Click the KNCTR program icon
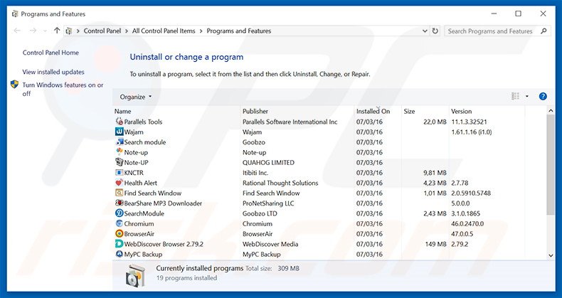Screen dimensions: 562x298 120,172
